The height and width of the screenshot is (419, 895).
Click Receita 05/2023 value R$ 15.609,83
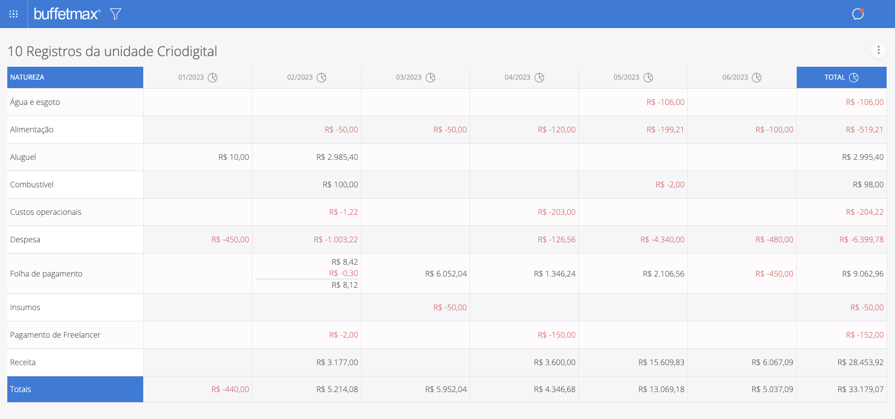click(x=661, y=362)
